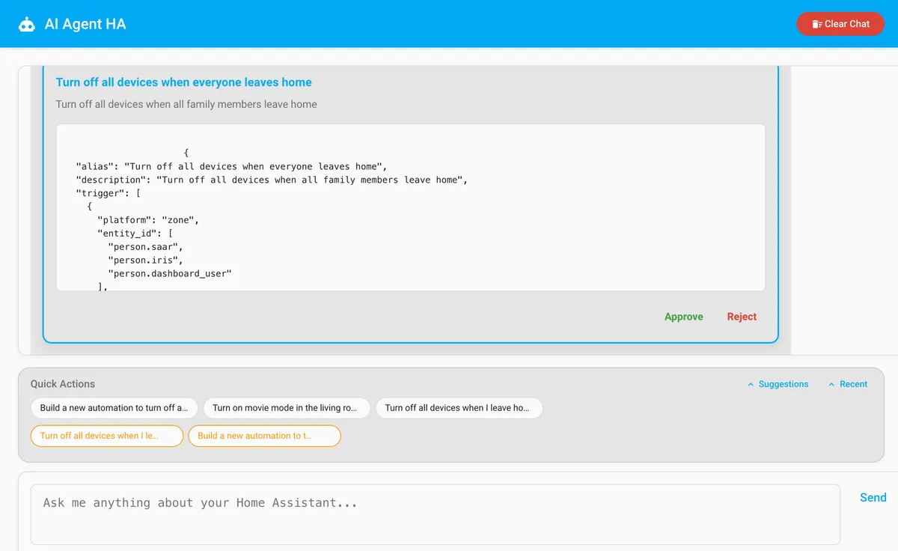898x551 pixels.
Task: Click the subtitle 'Turn off all devices when all family members leave home'
Action: [186, 104]
